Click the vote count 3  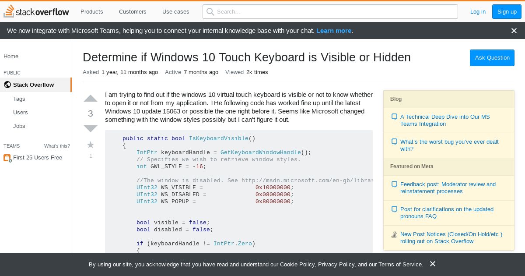tap(91, 114)
